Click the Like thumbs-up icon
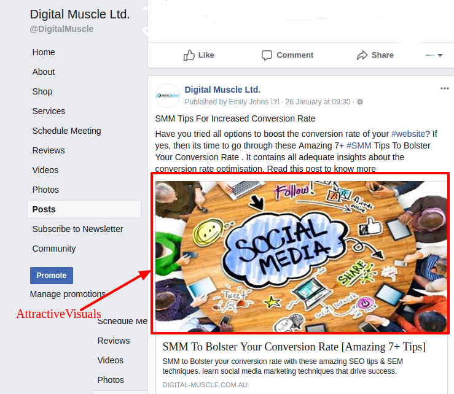Screen dimensions: 454x394 (189, 55)
